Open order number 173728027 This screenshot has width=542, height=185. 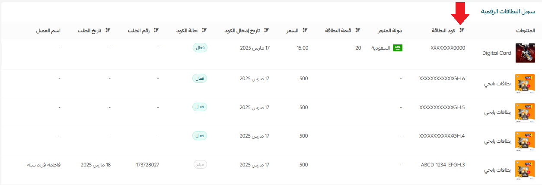[147, 165]
